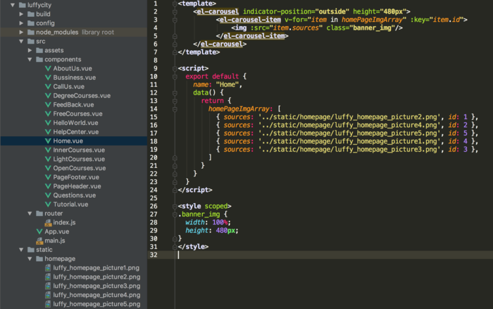Image resolution: width=493 pixels, height=309 pixels.
Task: Click the assets folder icon
Action: point(39,50)
